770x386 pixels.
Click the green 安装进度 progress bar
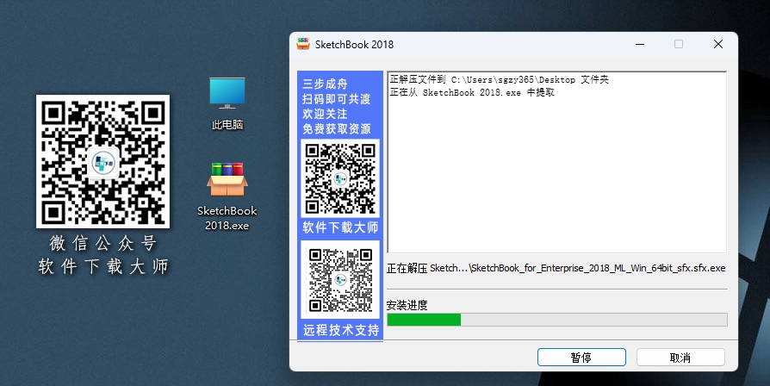point(557,320)
